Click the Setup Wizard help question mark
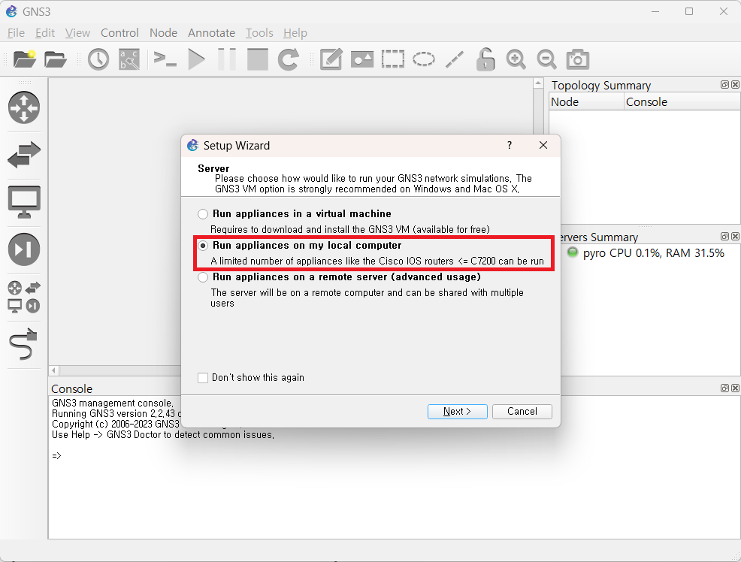 point(510,145)
